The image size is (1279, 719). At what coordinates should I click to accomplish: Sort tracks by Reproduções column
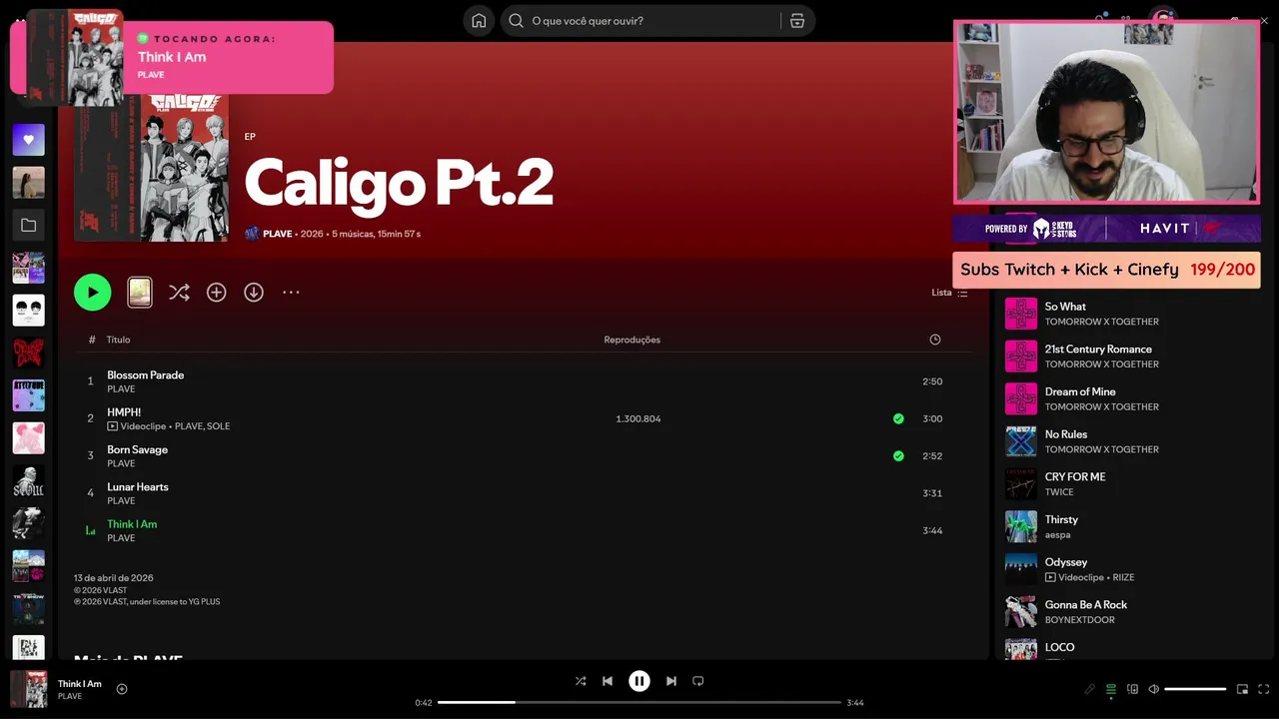click(x=632, y=340)
